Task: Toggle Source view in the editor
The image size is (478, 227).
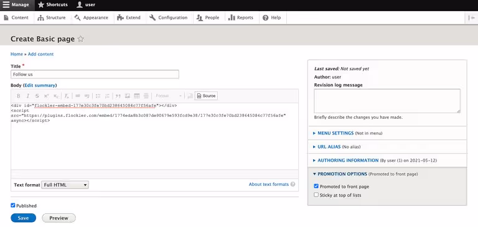Action: [x=206, y=96]
